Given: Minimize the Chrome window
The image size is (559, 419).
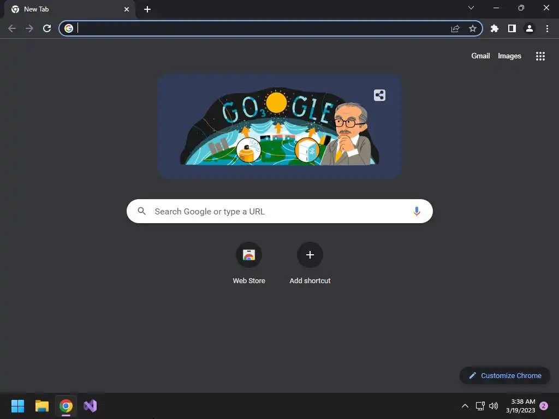Looking at the screenshot, I should (x=496, y=8).
